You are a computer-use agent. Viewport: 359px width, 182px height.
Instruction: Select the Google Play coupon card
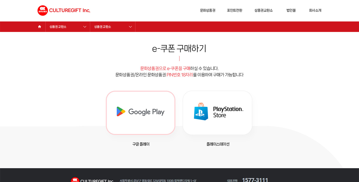point(141,113)
